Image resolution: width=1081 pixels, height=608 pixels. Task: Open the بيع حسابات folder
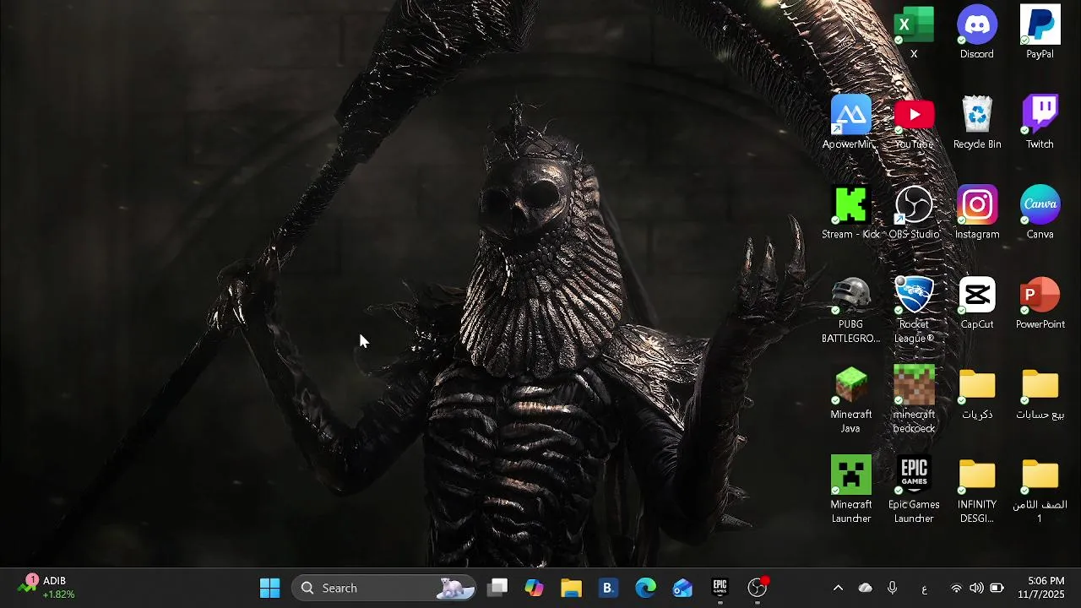1040,394
